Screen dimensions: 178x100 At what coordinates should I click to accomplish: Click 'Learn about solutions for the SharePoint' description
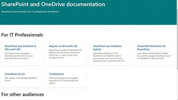(x=109, y=57)
